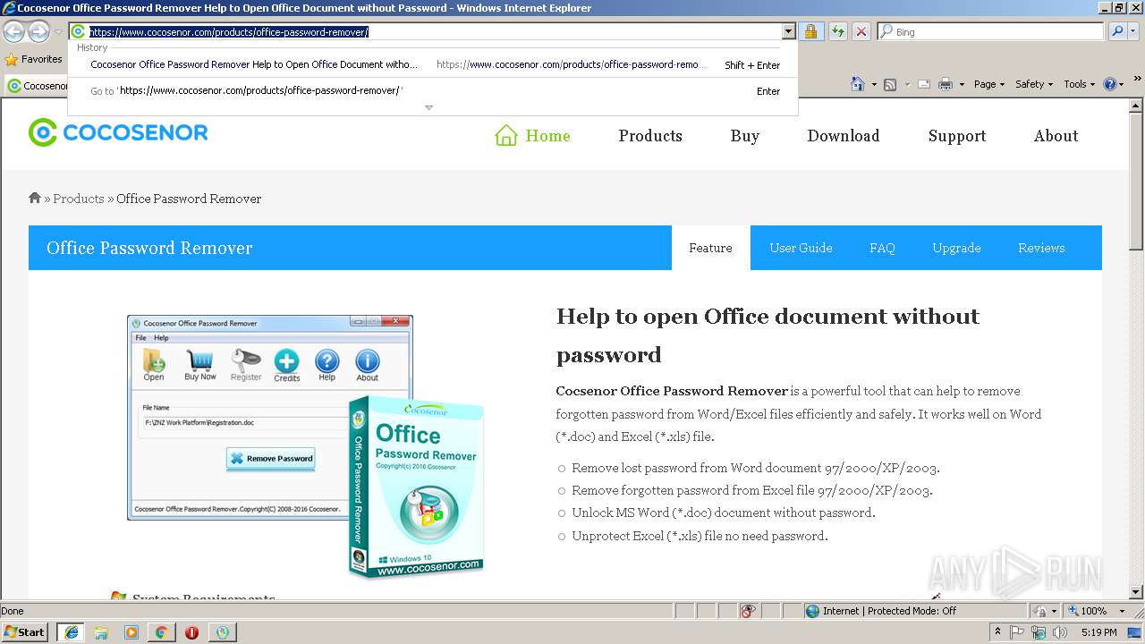Viewport: 1145px width, 644px height.
Task: Click the volume speaker tray icon
Action: [x=1060, y=632]
